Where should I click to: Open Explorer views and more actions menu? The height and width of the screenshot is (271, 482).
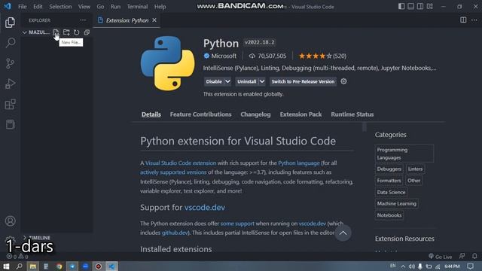[83, 20]
